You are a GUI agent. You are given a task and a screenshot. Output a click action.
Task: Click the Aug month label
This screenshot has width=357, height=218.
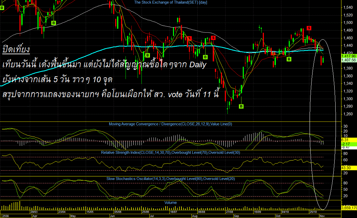click(x=195, y=216)
